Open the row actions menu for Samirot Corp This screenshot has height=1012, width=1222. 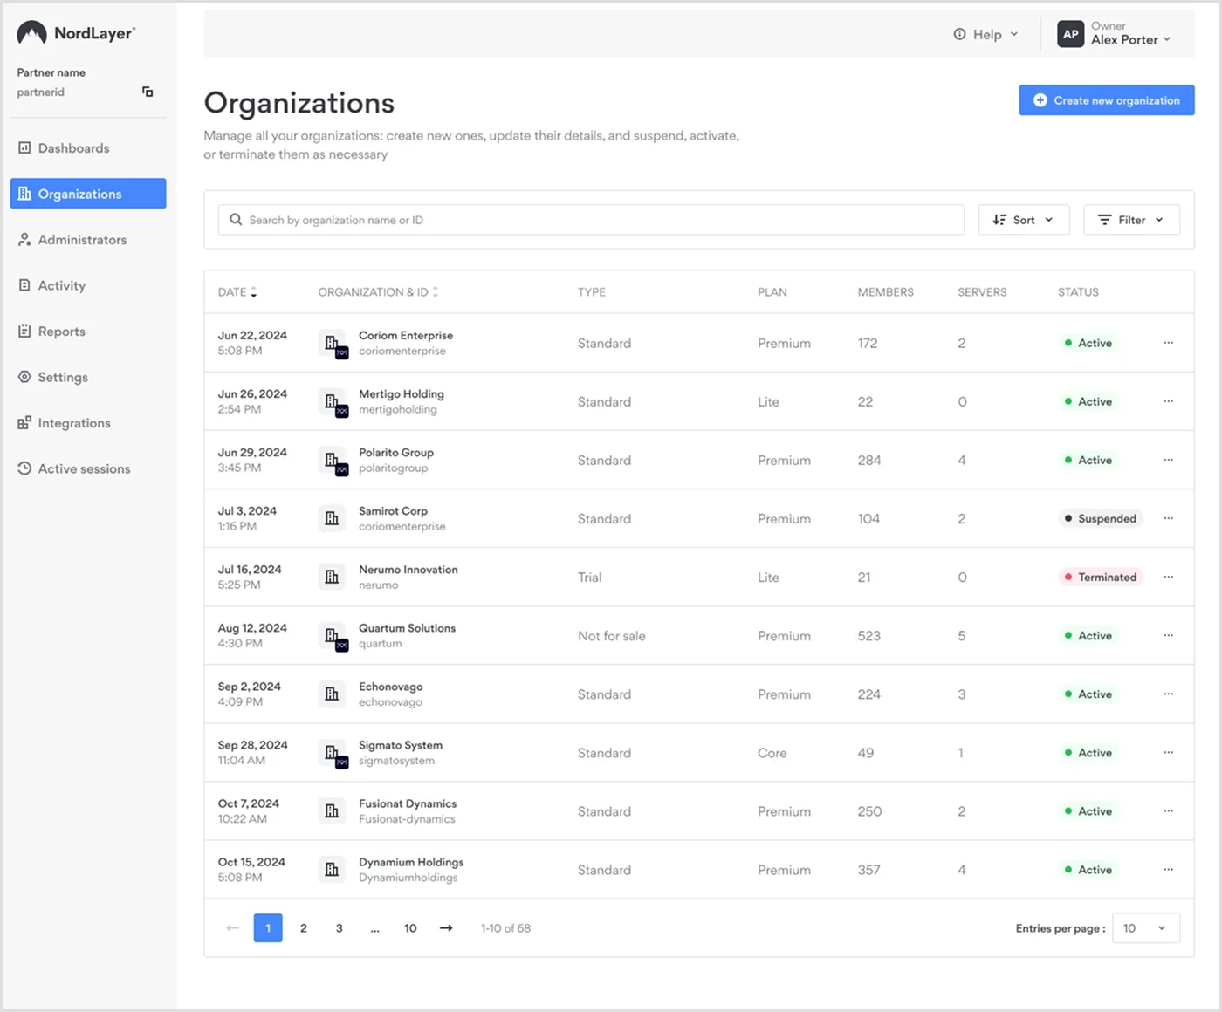pos(1168,518)
